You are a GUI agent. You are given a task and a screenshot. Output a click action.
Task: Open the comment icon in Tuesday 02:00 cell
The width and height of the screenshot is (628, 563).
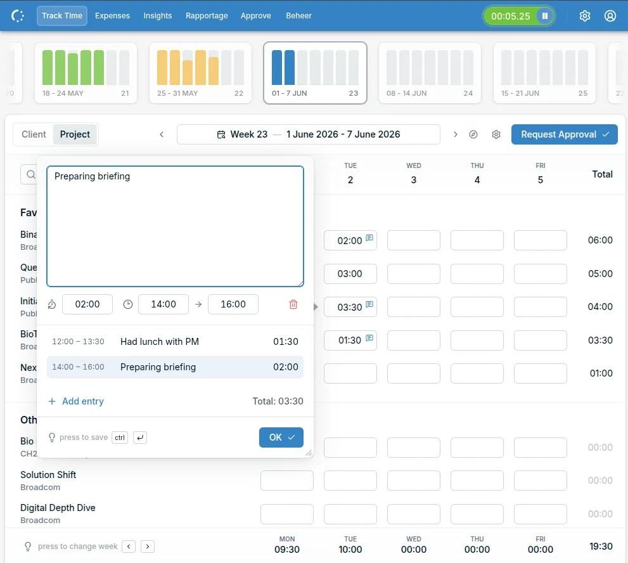(369, 238)
